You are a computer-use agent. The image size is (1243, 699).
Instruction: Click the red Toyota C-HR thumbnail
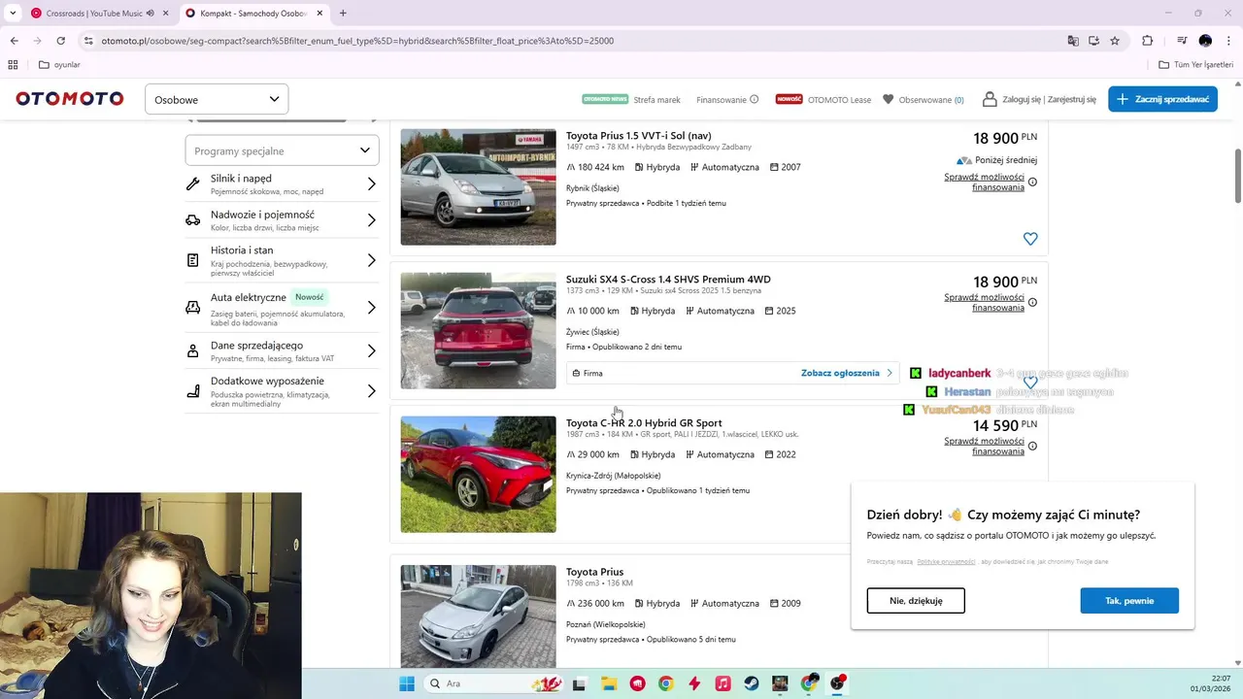point(478,475)
